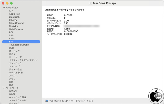Choose コントローラ in the sidebar
This screenshot has height=104, width=164.
coord(15,63)
